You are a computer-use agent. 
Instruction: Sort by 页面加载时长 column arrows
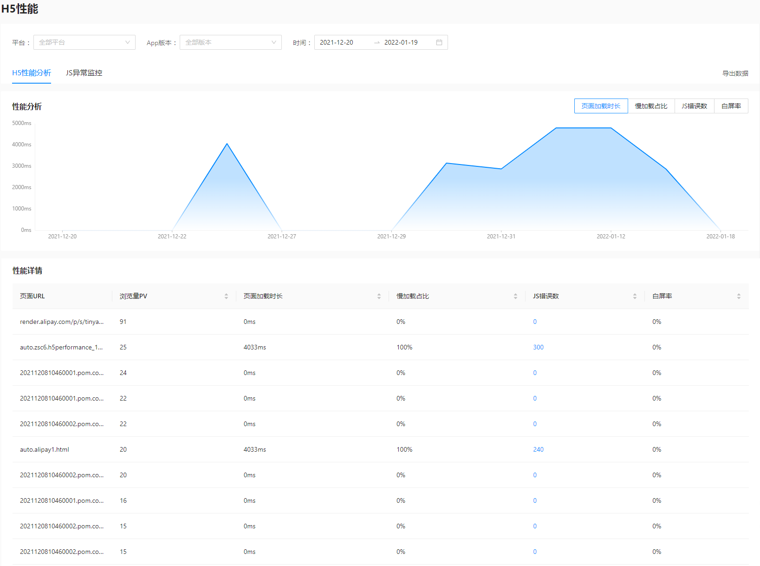[379, 296]
